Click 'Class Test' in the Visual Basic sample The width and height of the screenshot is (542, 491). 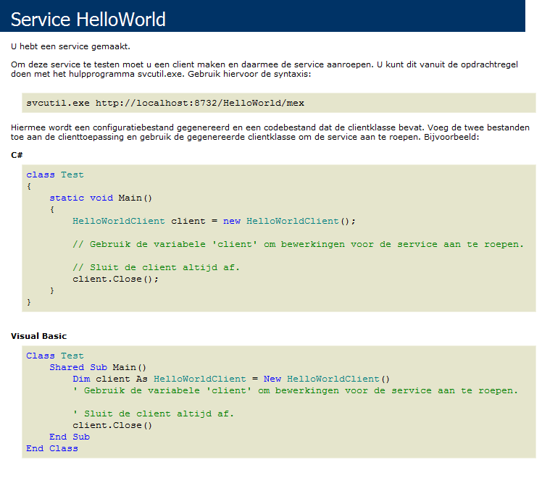55,356
